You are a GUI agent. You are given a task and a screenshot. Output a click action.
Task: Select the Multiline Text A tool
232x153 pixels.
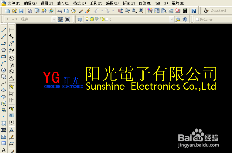point(4,150)
